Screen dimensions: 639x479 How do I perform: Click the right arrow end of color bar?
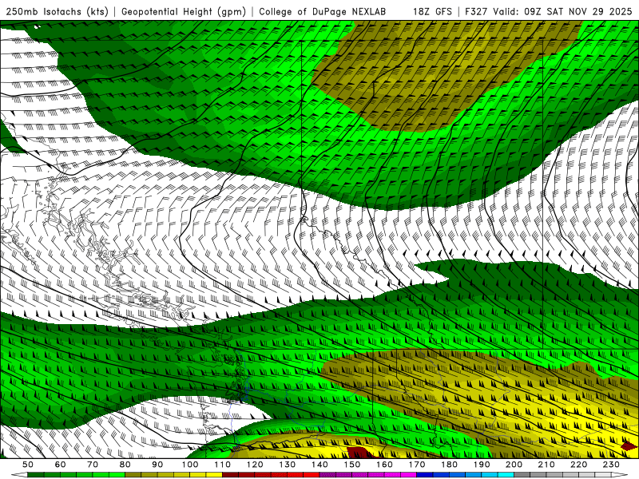pyautogui.click(x=620, y=474)
